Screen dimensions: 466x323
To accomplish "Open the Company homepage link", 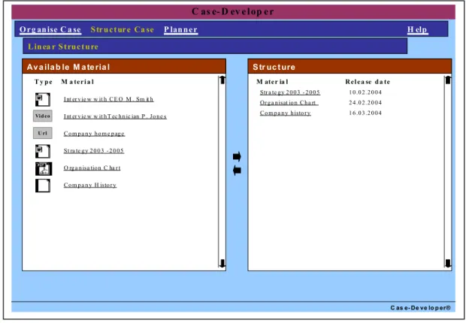I will tap(94, 134).
